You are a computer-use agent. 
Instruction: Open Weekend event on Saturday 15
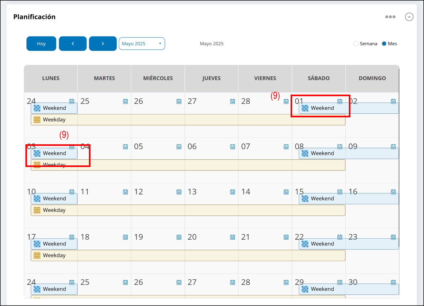[x=322, y=199]
